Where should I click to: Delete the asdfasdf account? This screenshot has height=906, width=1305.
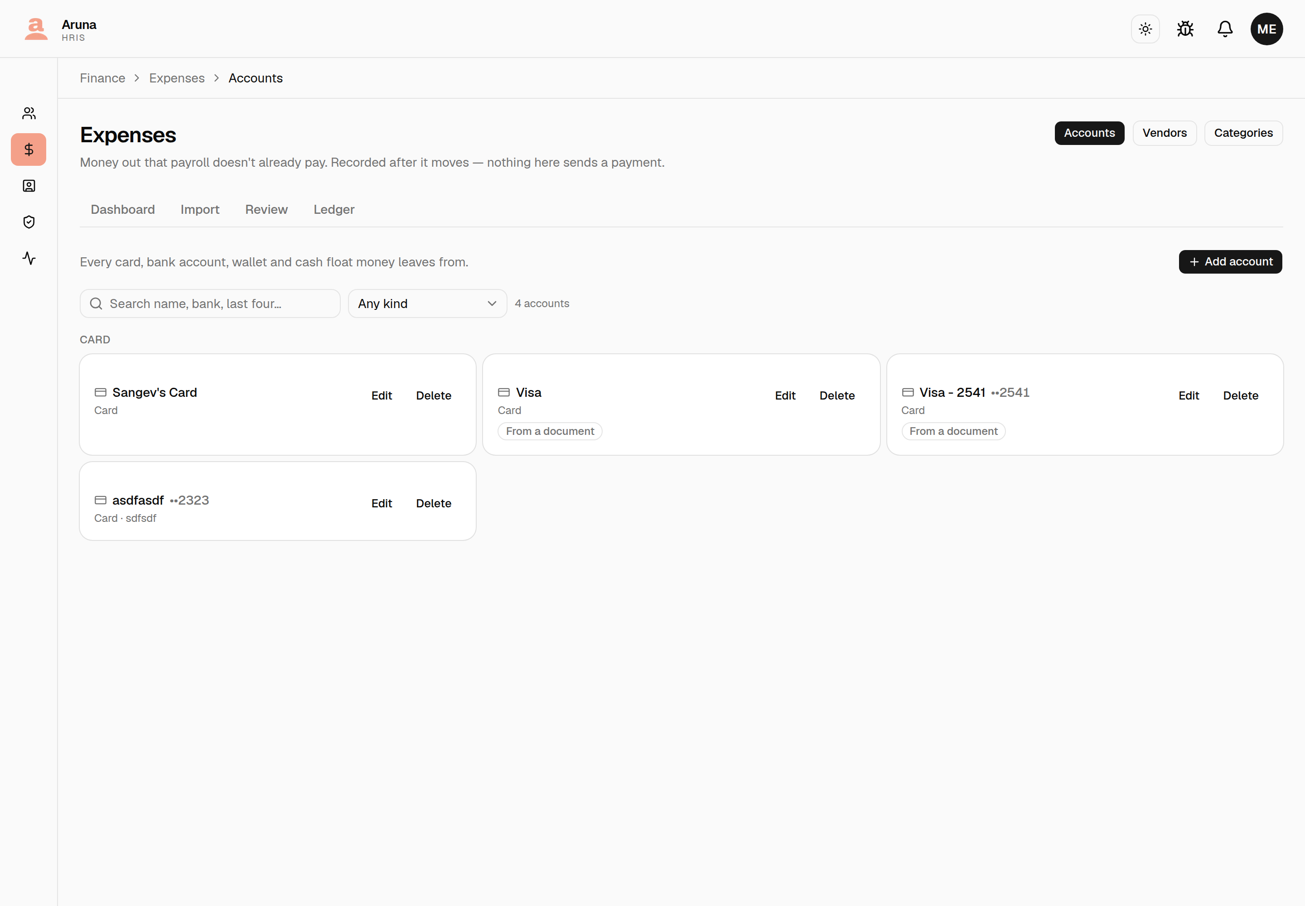click(433, 504)
